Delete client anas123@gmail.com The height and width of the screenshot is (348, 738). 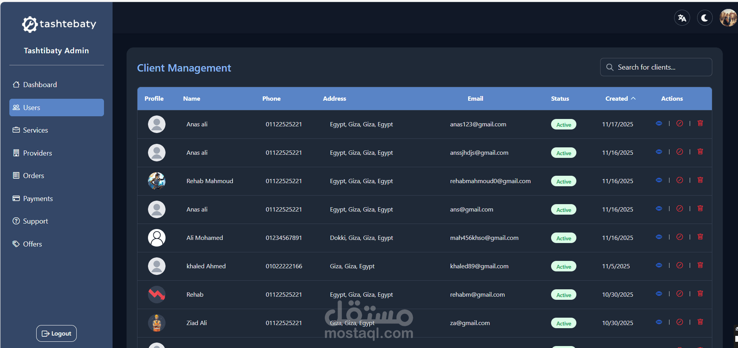pos(700,123)
